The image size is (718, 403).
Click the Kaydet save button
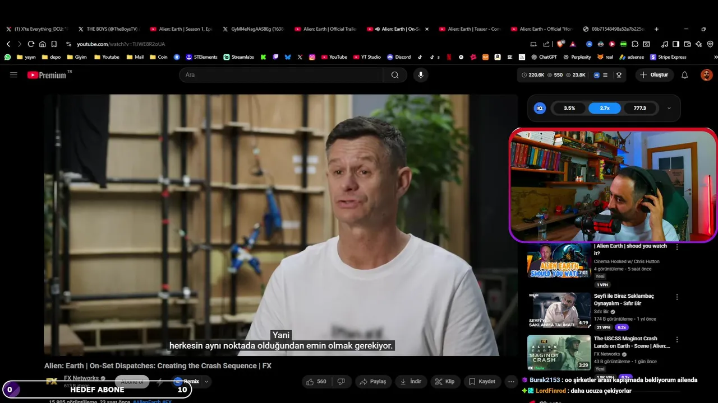tap(482, 382)
